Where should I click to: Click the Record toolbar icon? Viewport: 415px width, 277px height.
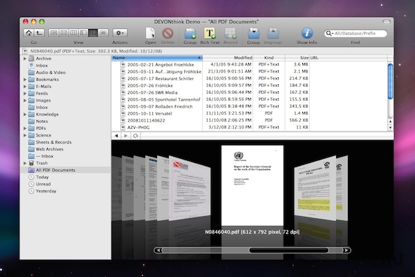230,33
